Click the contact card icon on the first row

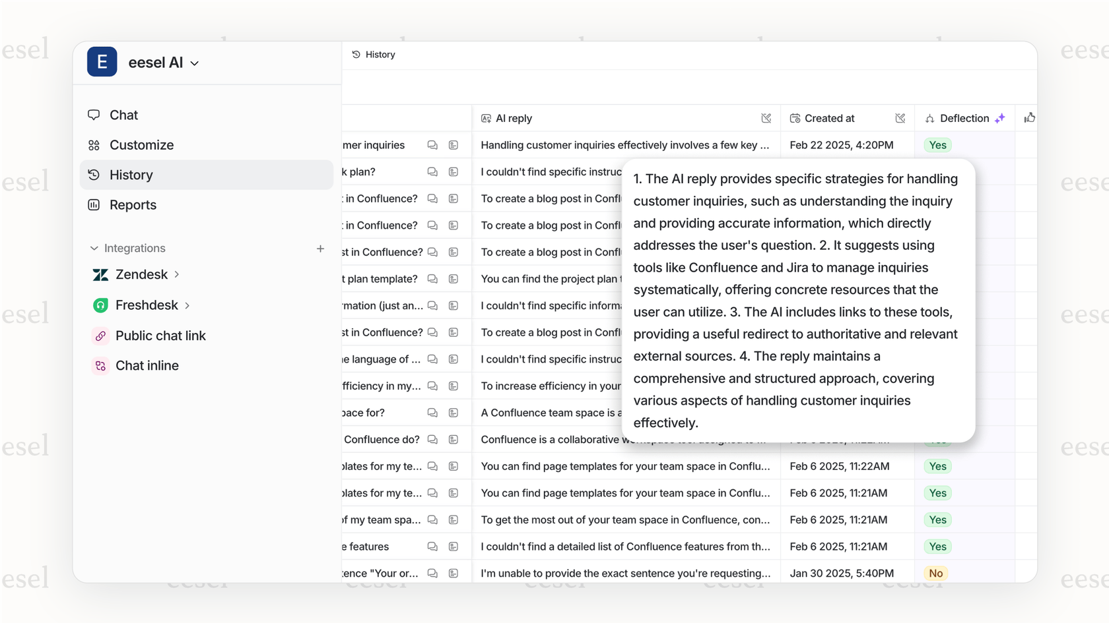[454, 144]
